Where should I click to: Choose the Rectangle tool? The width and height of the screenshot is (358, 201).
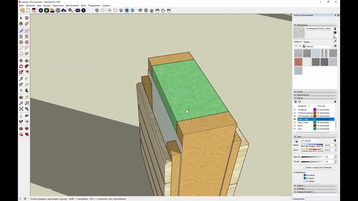21,36
